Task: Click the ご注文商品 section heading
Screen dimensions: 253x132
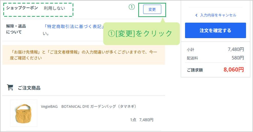Action: click(x=29, y=88)
